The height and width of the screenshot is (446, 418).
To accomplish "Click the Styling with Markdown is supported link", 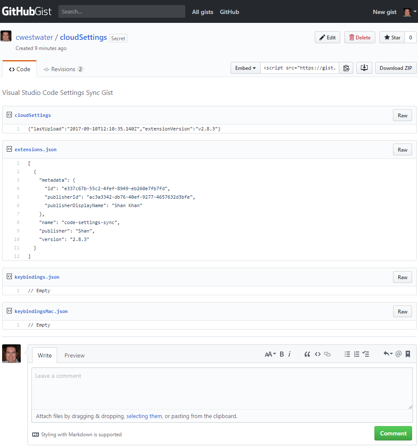I will point(81,435).
